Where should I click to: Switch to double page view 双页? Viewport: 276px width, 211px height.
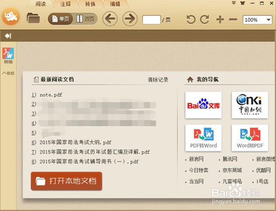[x=85, y=19]
